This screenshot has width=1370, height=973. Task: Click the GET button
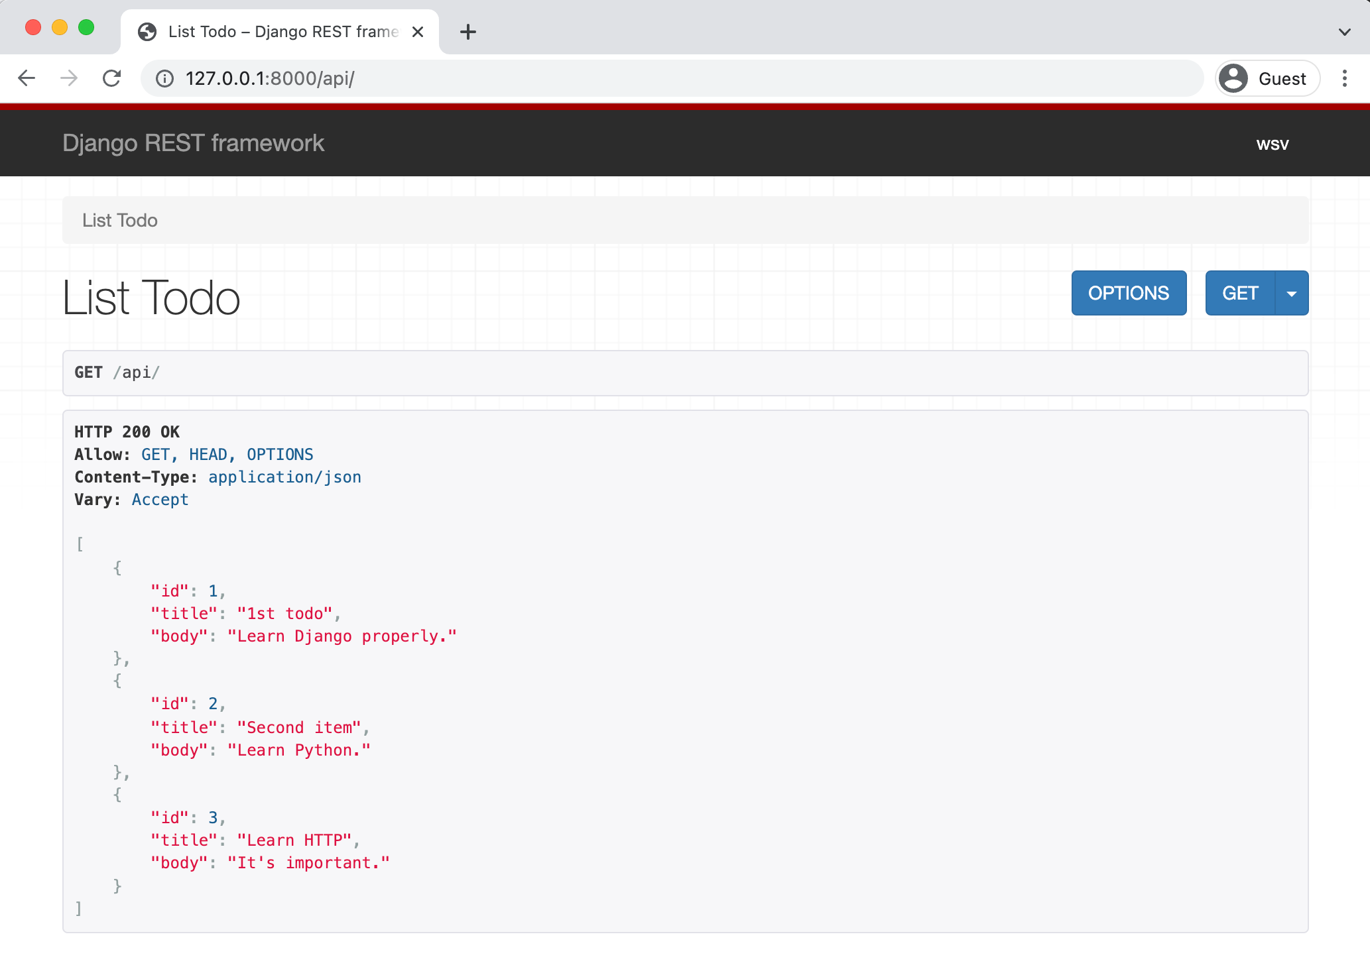click(1240, 293)
